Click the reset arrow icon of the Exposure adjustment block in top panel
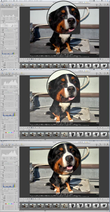 tap(16, 32)
